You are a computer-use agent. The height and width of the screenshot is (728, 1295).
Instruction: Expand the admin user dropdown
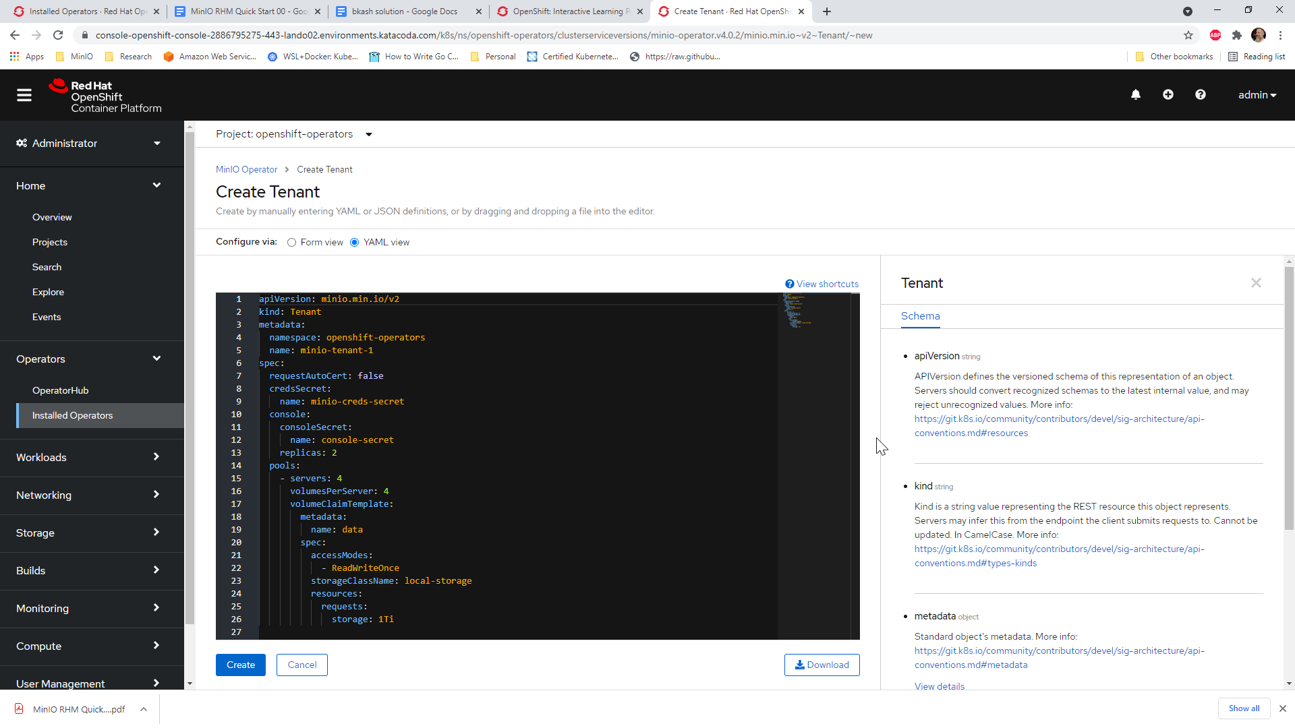[1257, 95]
